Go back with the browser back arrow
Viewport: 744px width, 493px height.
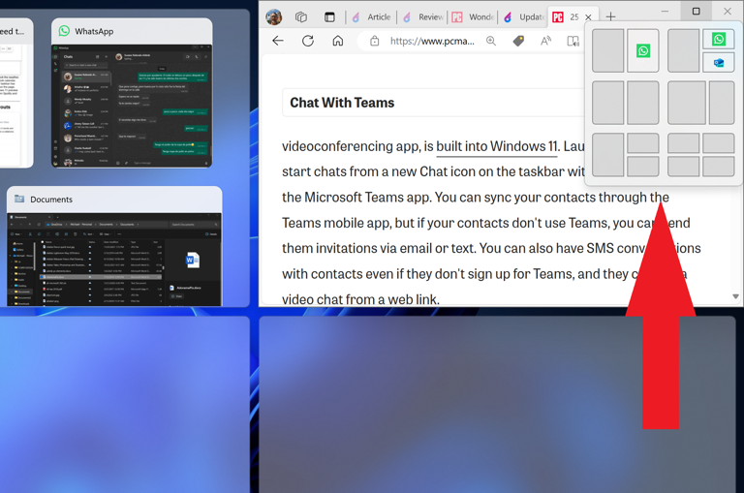[x=278, y=42]
